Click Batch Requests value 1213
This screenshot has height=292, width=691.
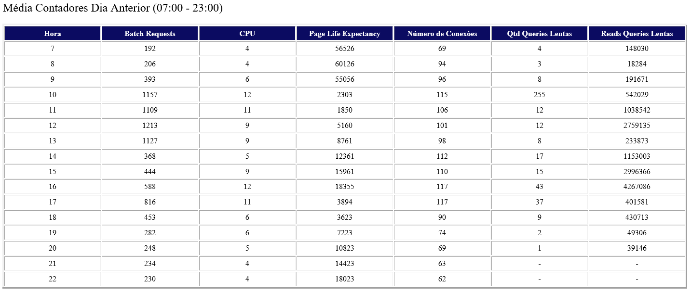click(x=150, y=126)
